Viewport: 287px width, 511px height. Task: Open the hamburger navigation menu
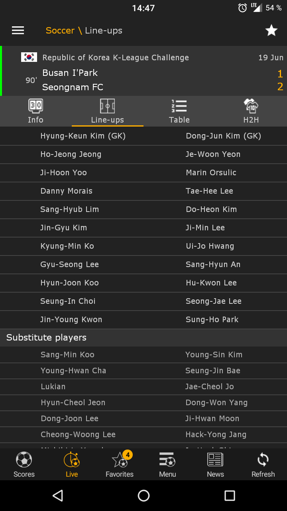tap(18, 30)
